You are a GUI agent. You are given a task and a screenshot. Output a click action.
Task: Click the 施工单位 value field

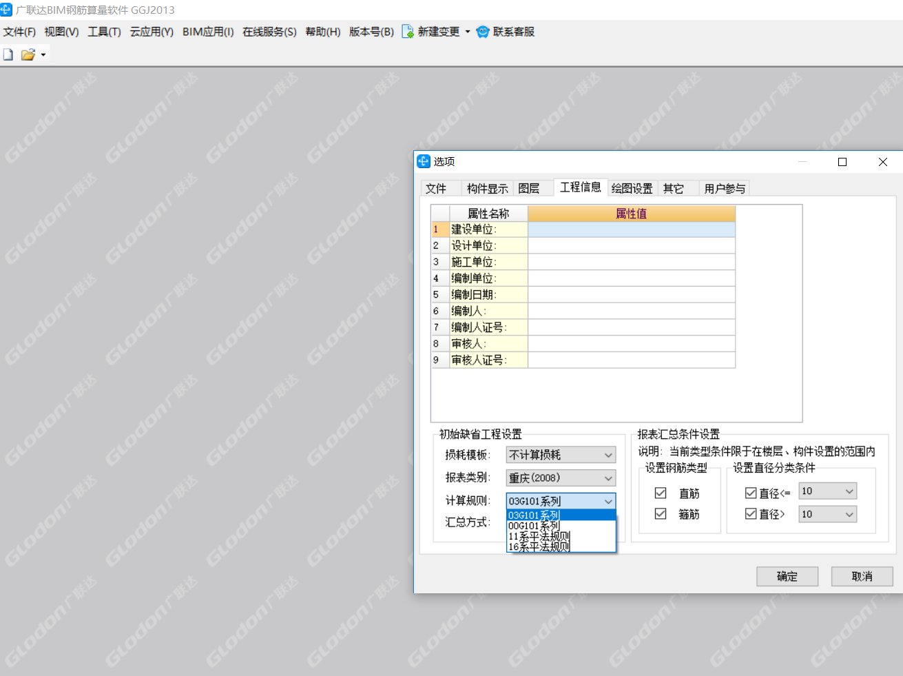point(632,262)
